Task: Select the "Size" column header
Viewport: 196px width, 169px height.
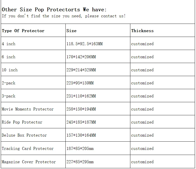Action: point(71,31)
